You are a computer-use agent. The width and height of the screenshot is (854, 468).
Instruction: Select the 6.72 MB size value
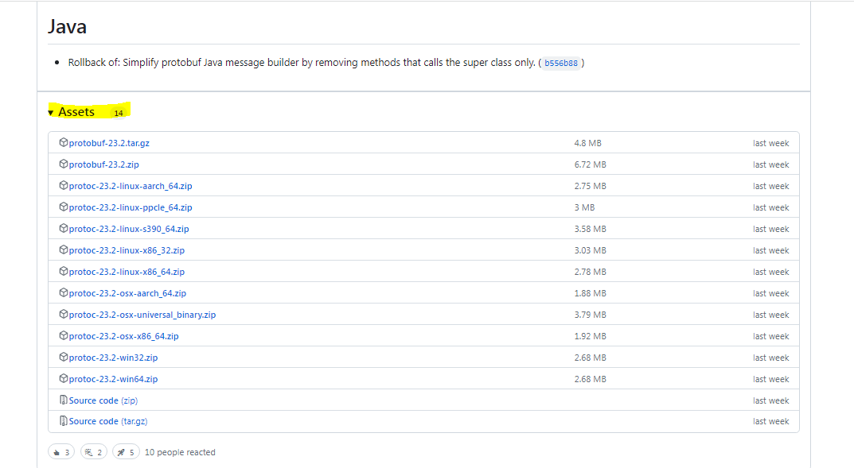click(590, 164)
